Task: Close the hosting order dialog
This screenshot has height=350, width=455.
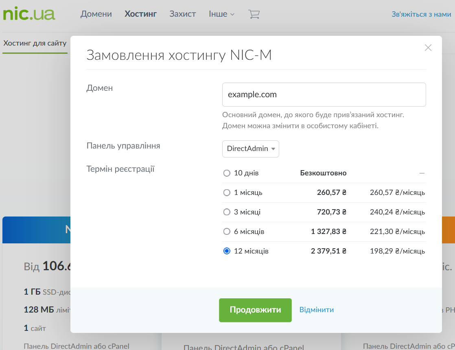Action: (428, 48)
